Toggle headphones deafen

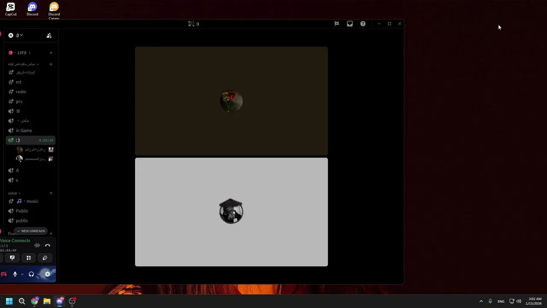(31, 274)
